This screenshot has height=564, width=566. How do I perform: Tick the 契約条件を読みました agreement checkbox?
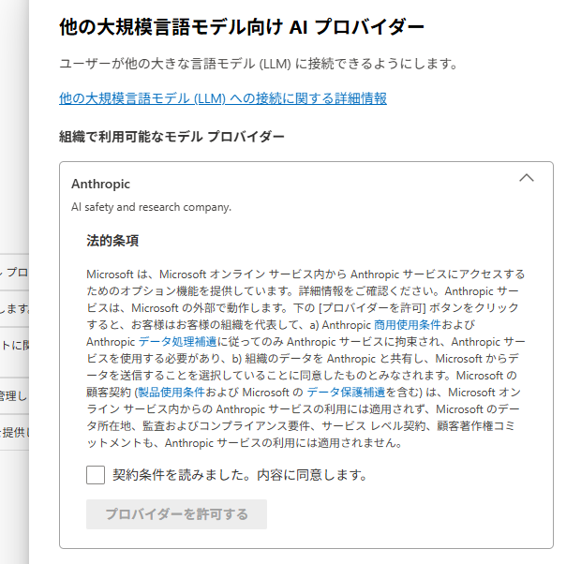[96, 475]
